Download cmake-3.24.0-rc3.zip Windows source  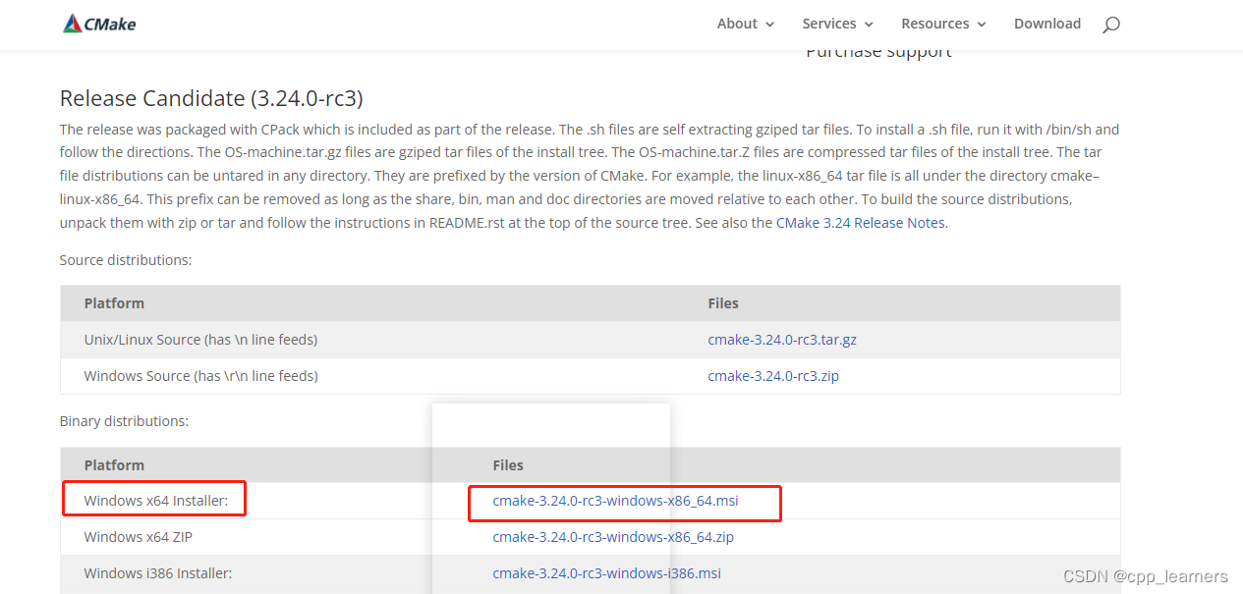click(x=772, y=375)
